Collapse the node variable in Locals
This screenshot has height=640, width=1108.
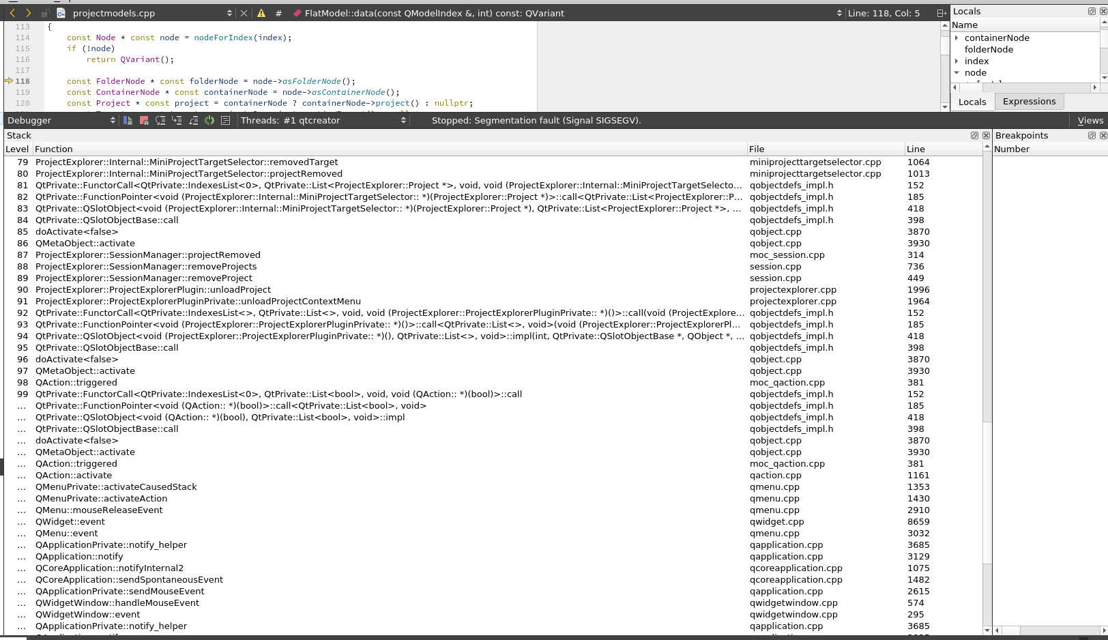pos(957,72)
